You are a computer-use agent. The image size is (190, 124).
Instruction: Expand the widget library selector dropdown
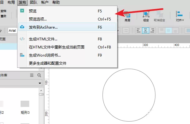point(40,83)
